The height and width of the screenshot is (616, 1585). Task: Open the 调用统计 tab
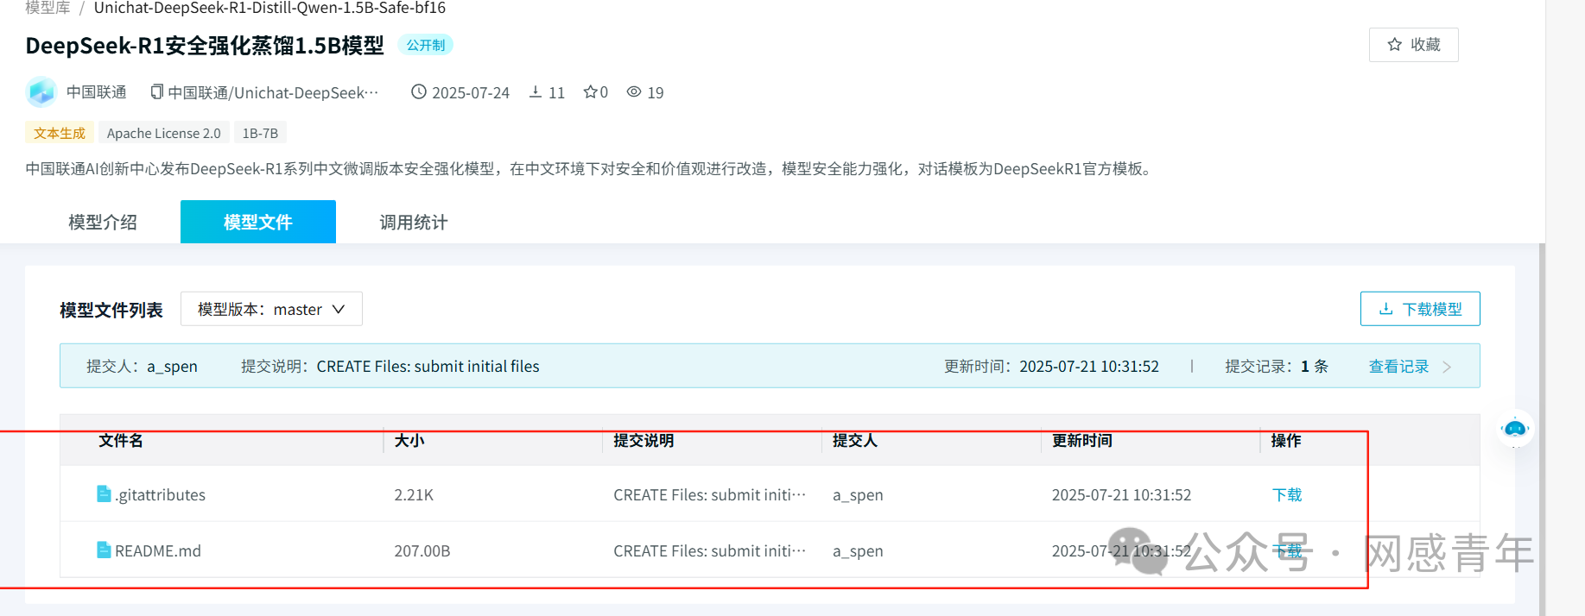coord(414,222)
